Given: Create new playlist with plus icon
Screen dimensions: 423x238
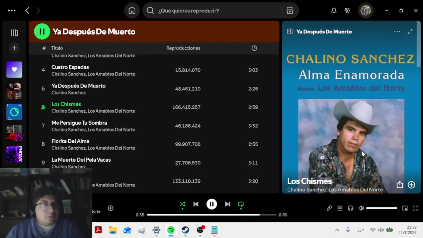Looking at the screenshot, I should (14, 48).
